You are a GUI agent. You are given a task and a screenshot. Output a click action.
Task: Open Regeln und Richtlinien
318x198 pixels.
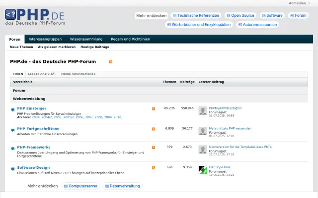130,39
